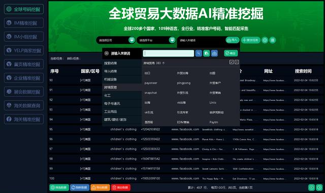Click the 请输入关键词 field in the green banner
This screenshot has width=325, height=193.
click(x=201, y=41)
